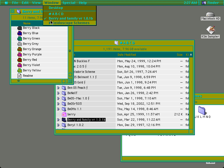The width and height of the screenshot is (224, 168).
Task: Select the KSA Sampler desktop icon
Action: click(x=210, y=30)
